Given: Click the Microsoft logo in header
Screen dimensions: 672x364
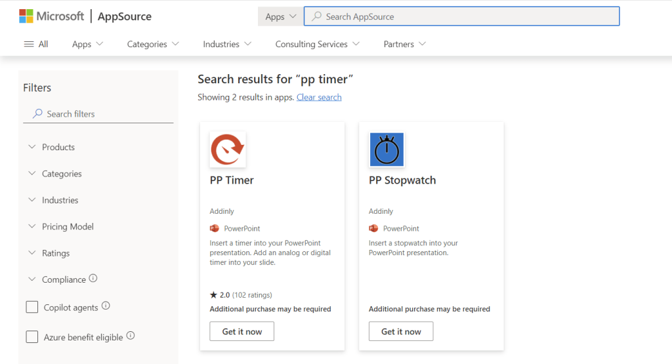Looking at the screenshot, I should [51, 16].
